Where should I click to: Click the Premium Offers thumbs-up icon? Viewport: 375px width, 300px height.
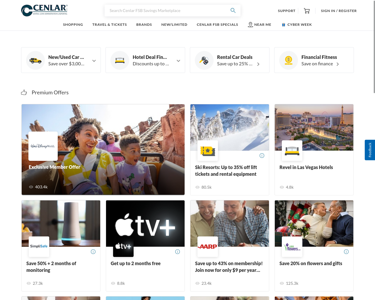click(x=24, y=93)
